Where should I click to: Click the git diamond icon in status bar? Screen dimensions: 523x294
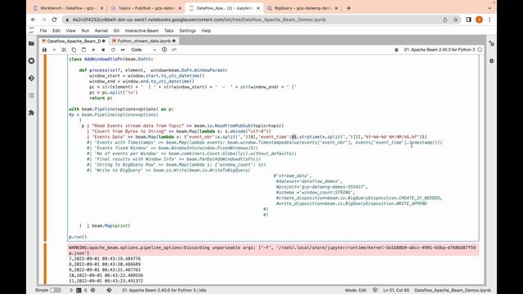click(109, 291)
